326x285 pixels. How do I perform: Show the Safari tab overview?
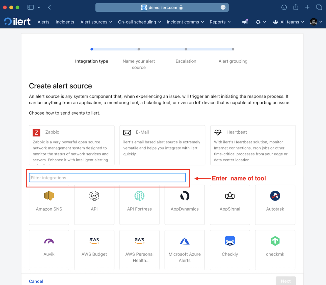coord(319,7)
